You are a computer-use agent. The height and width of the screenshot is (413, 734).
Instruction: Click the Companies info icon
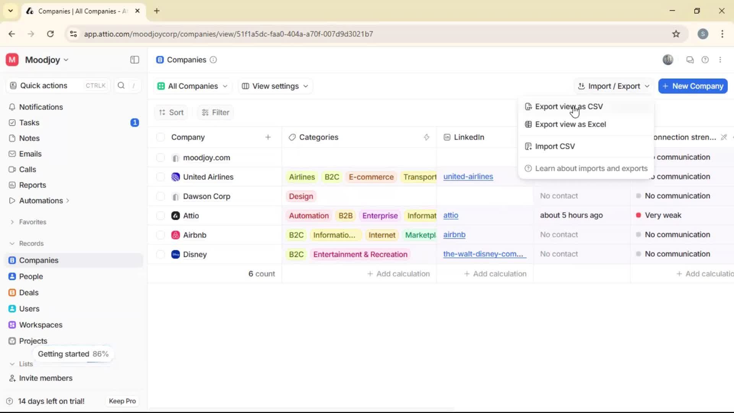click(213, 60)
